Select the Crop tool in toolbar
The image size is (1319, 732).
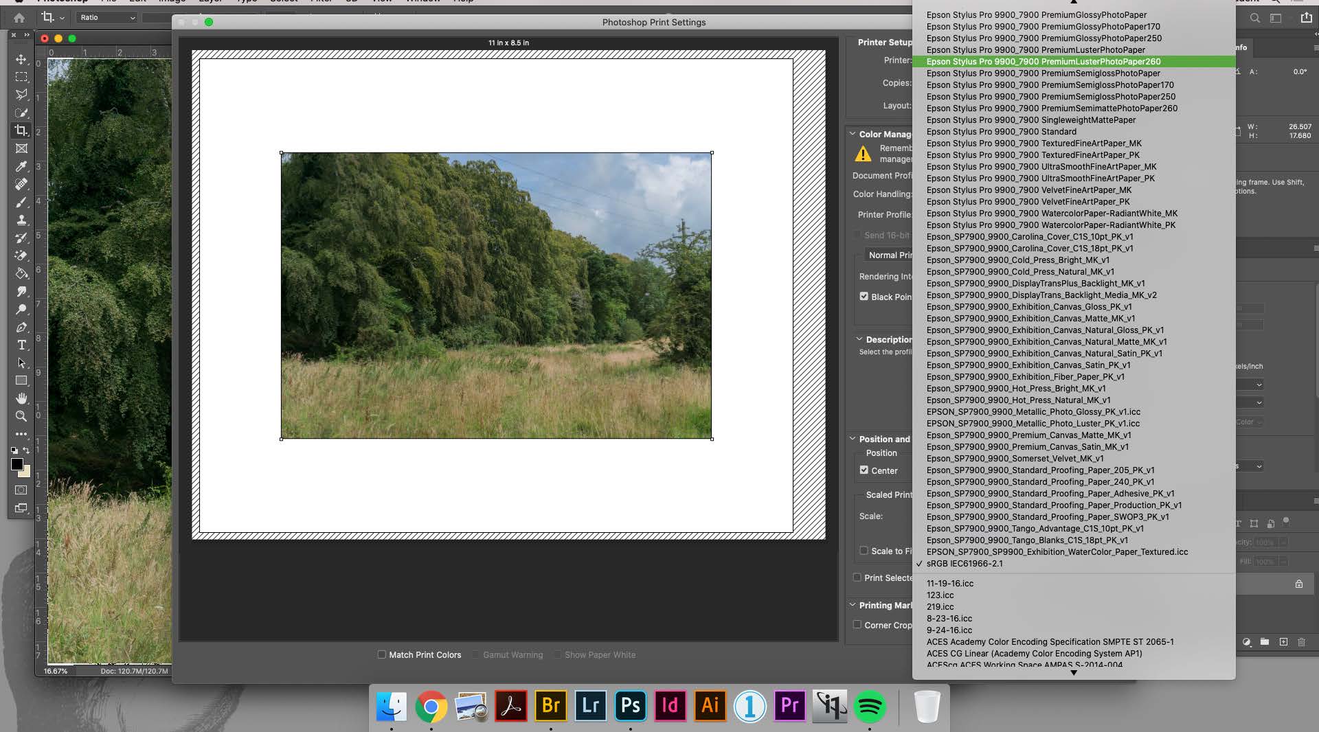tap(21, 130)
